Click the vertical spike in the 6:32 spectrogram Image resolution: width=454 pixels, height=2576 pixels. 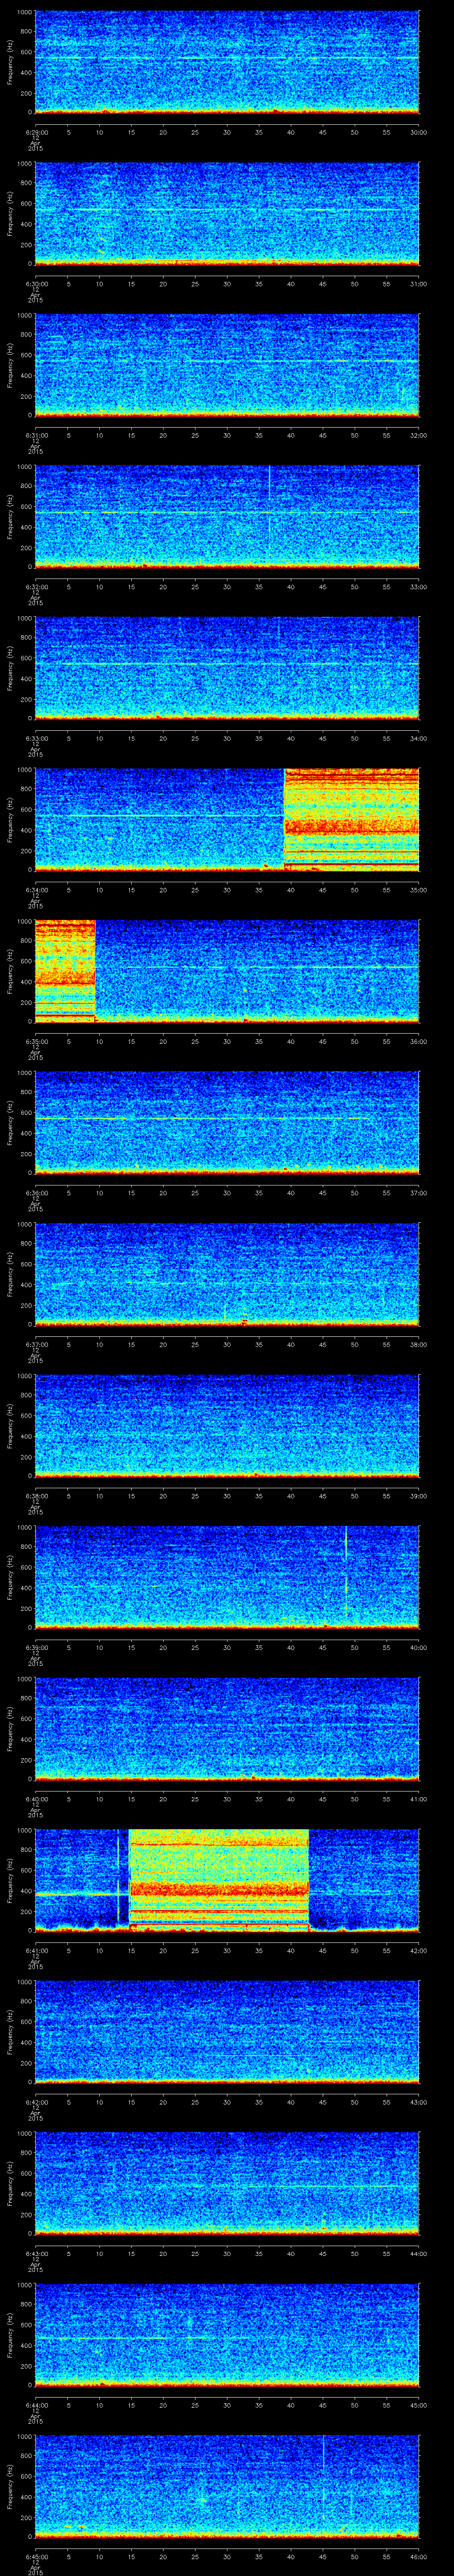pos(270,508)
